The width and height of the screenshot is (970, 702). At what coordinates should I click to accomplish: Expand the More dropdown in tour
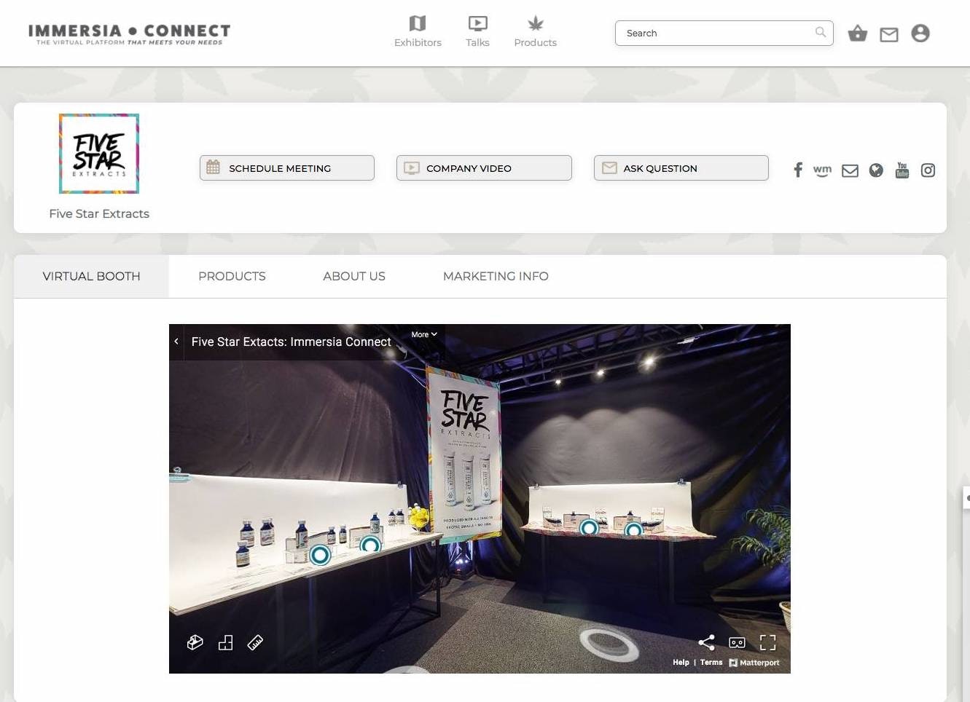point(424,334)
